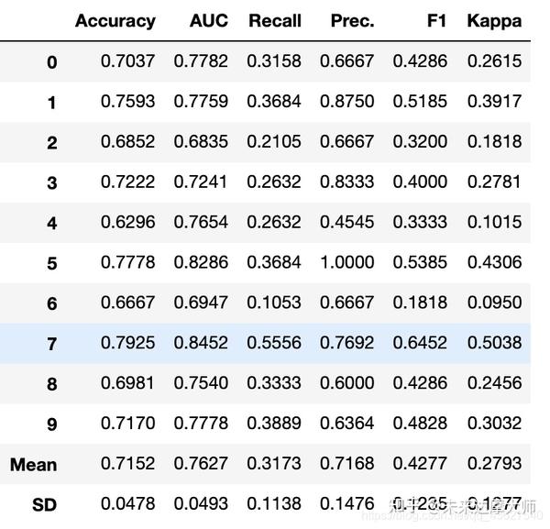Select SD accuracy value 0.0478
Image resolution: width=550 pixels, height=529 pixels.
(127, 504)
